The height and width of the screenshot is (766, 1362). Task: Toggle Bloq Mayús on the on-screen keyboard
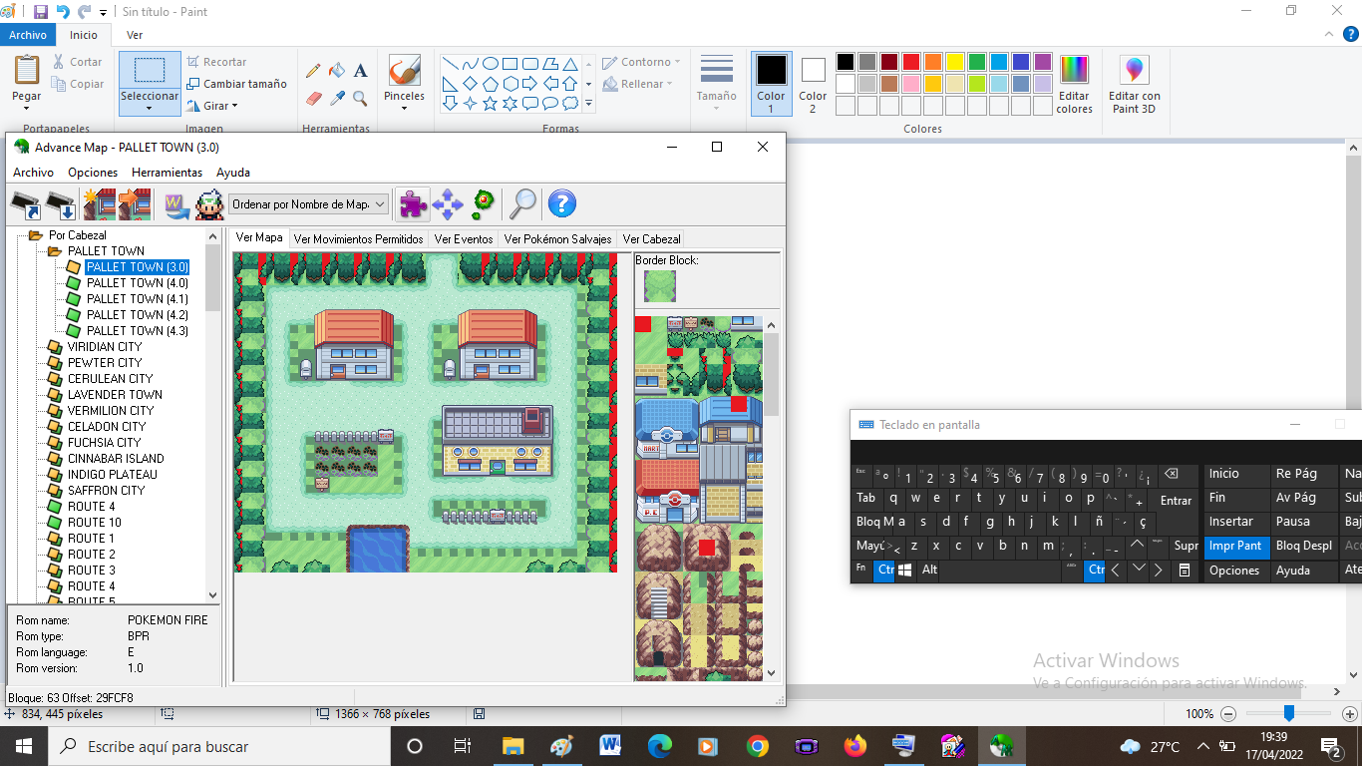click(x=880, y=522)
